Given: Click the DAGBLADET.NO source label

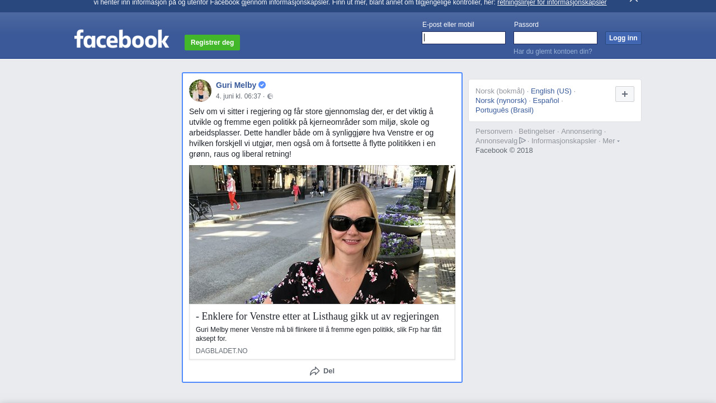Looking at the screenshot, I should (222, 351).
